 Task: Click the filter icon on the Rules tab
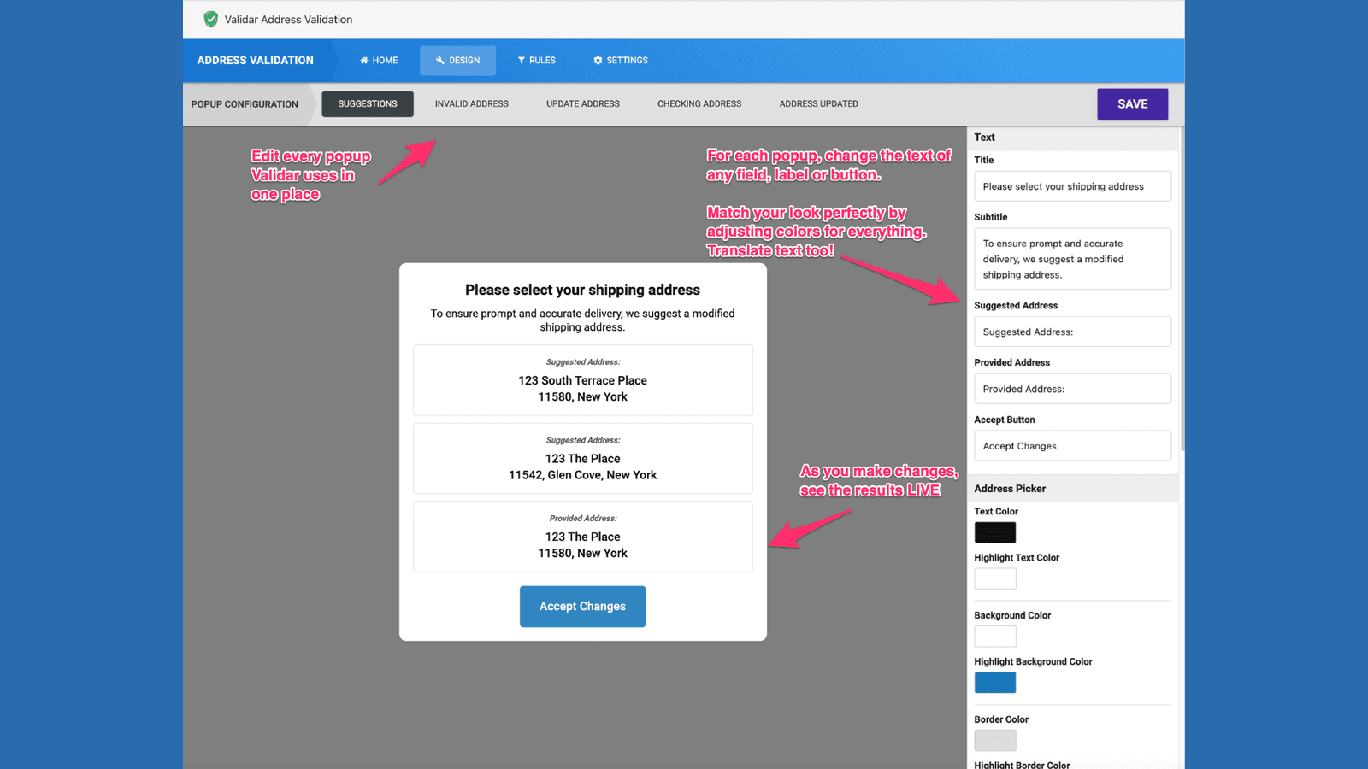(x=522, y=60)
